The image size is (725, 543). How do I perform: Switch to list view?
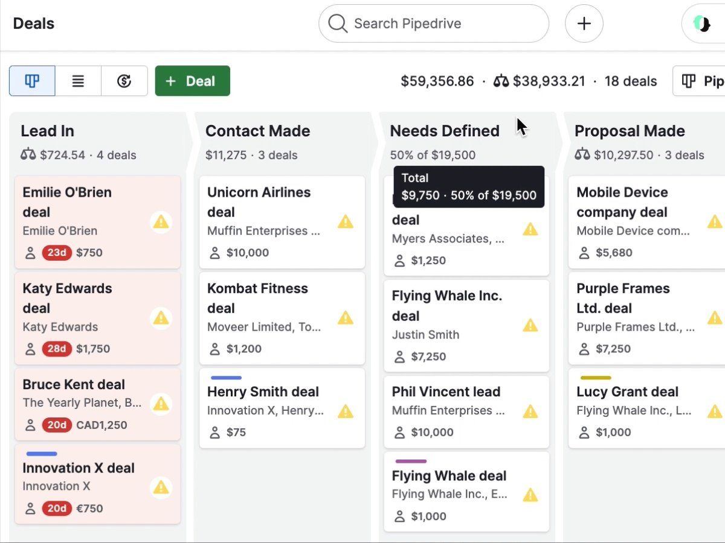coord(78,81)
